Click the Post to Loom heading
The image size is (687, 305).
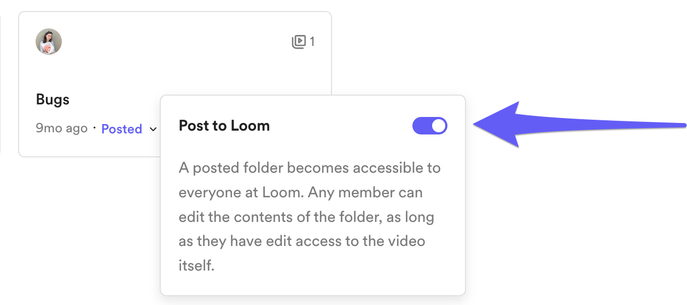224,126
